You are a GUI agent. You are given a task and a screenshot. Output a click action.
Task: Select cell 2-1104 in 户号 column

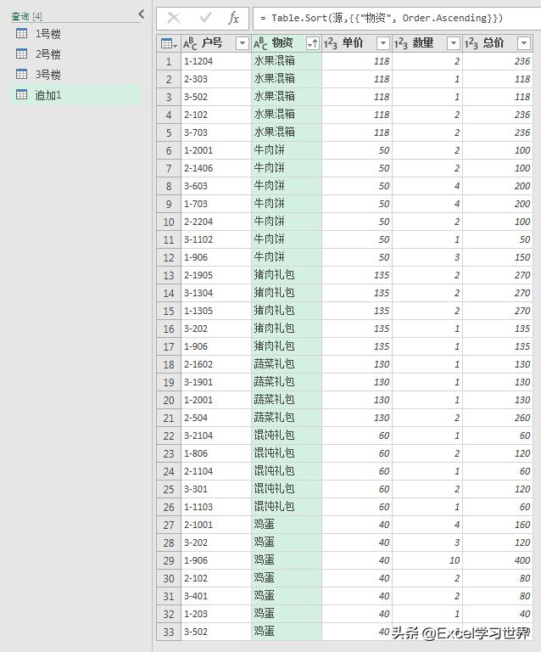[x=216, y=471]
